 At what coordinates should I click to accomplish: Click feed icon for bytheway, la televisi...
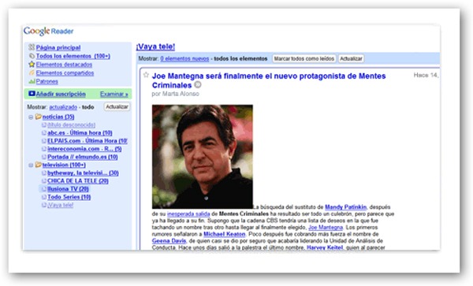(44, 173)
